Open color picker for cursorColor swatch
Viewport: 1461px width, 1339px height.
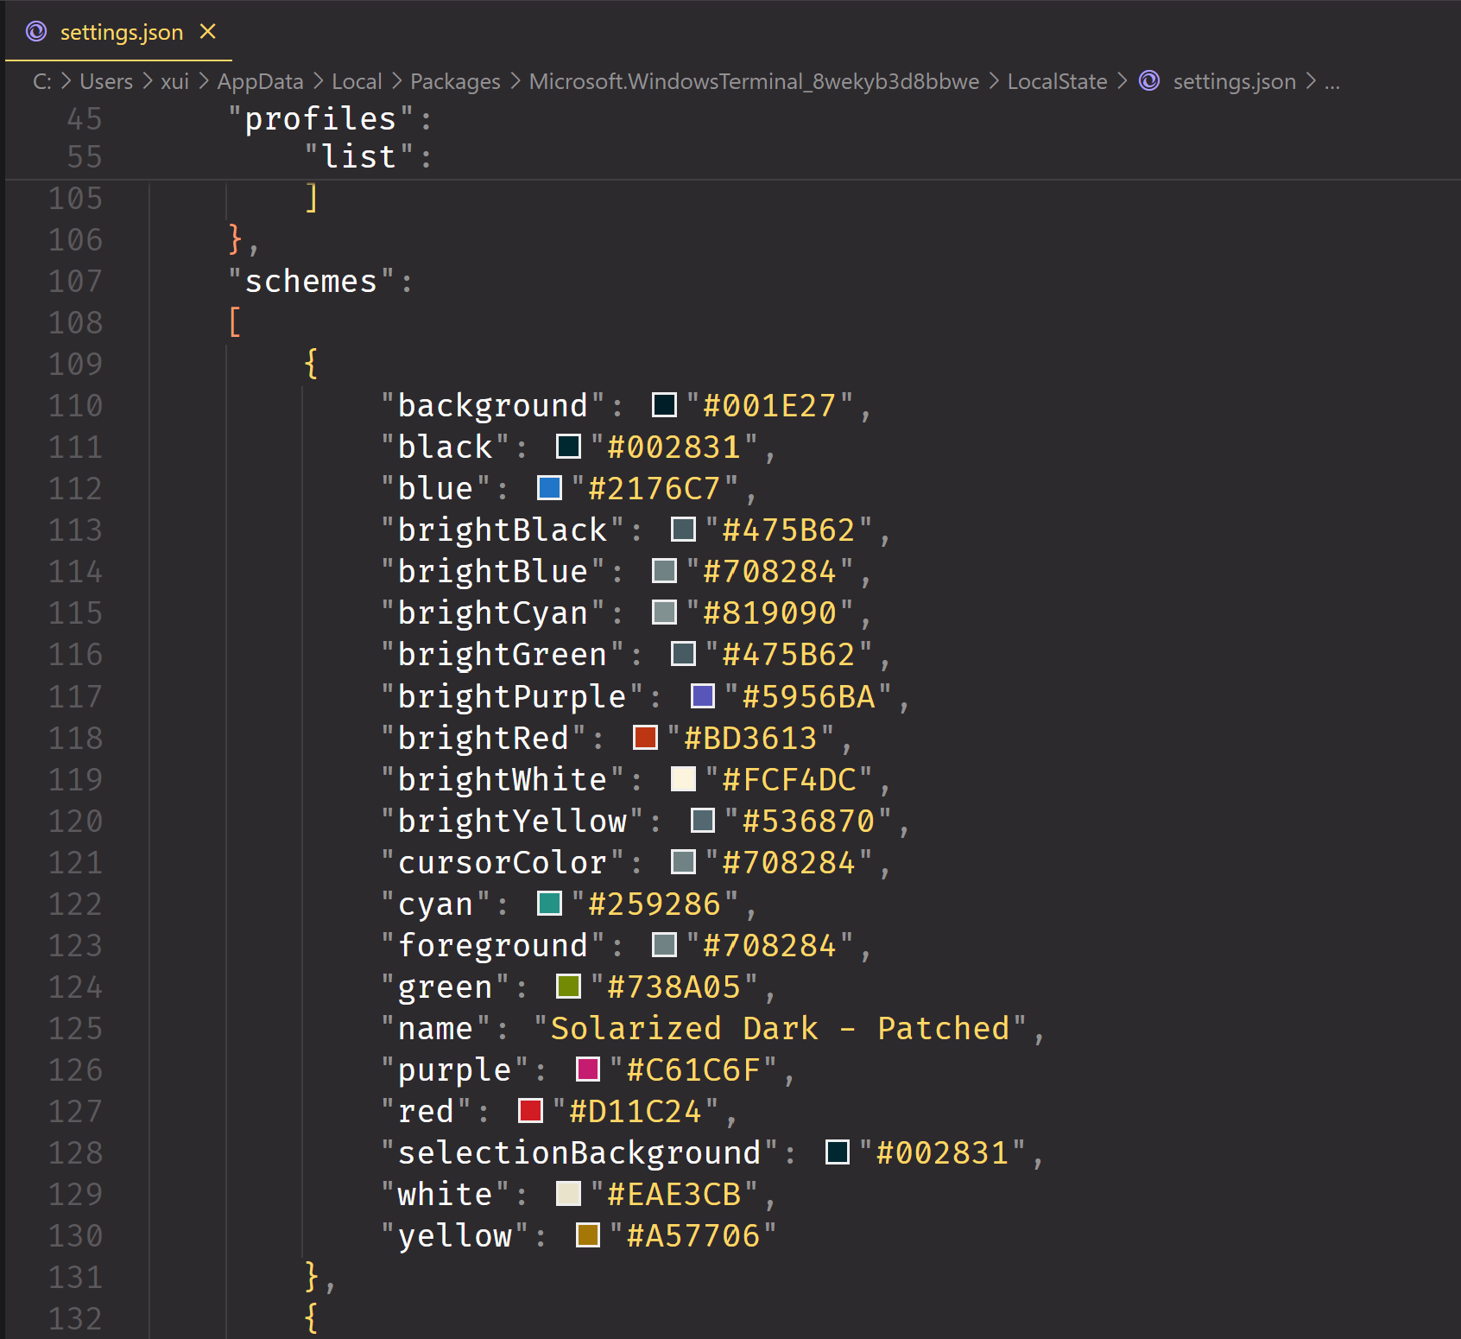pyautogui.click(x=683, y=862)
